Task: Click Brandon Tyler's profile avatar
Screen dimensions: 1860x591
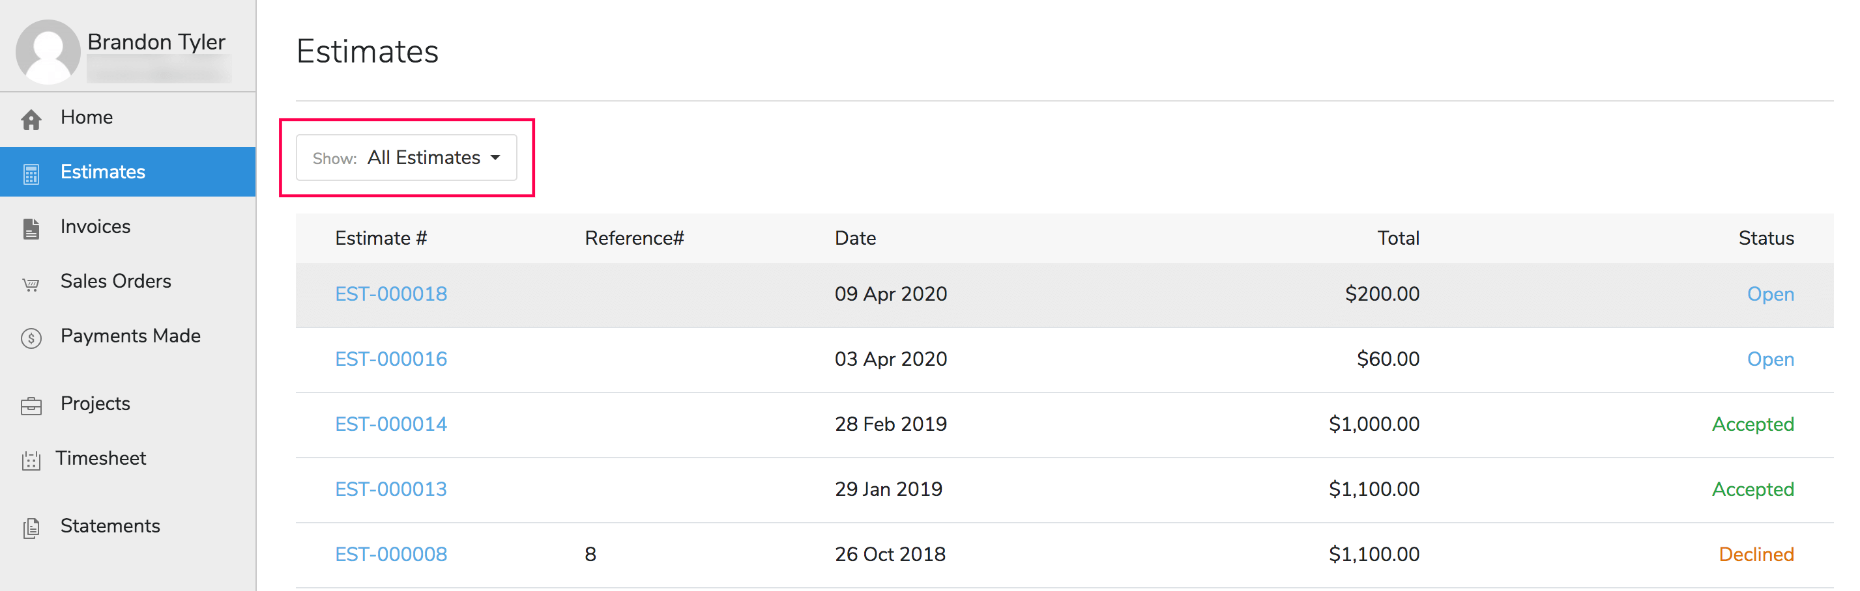Action: tap(48, 51)
